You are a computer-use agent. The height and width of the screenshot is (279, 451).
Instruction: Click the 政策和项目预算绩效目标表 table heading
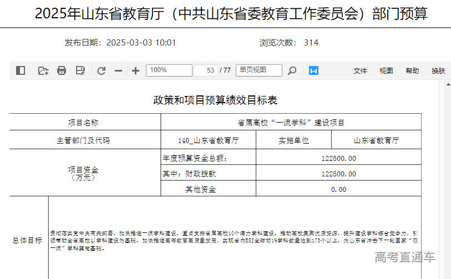(x=215, y=100)
